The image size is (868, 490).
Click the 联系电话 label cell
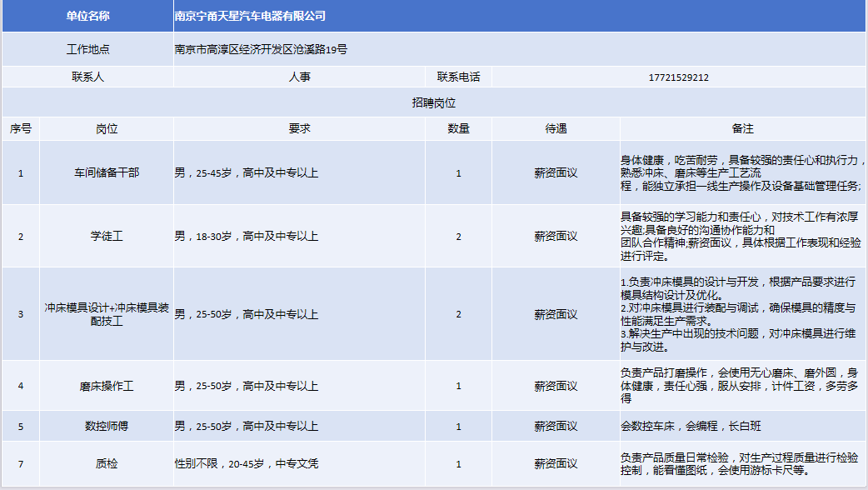click(458, 77)
